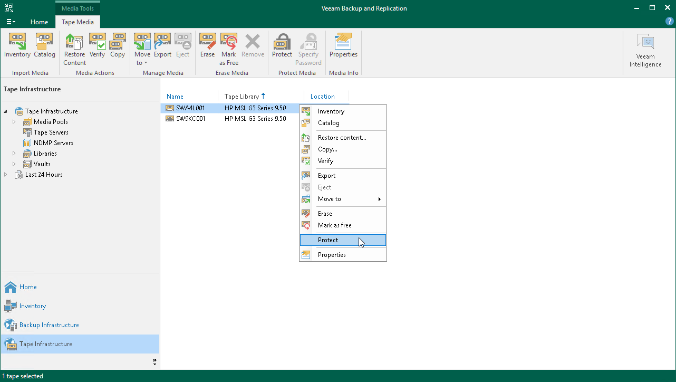Image resolution: width=676 pixels, height=382 pixels.
Task: Expand the Last 24 Hours node
Action: (6, 175)
